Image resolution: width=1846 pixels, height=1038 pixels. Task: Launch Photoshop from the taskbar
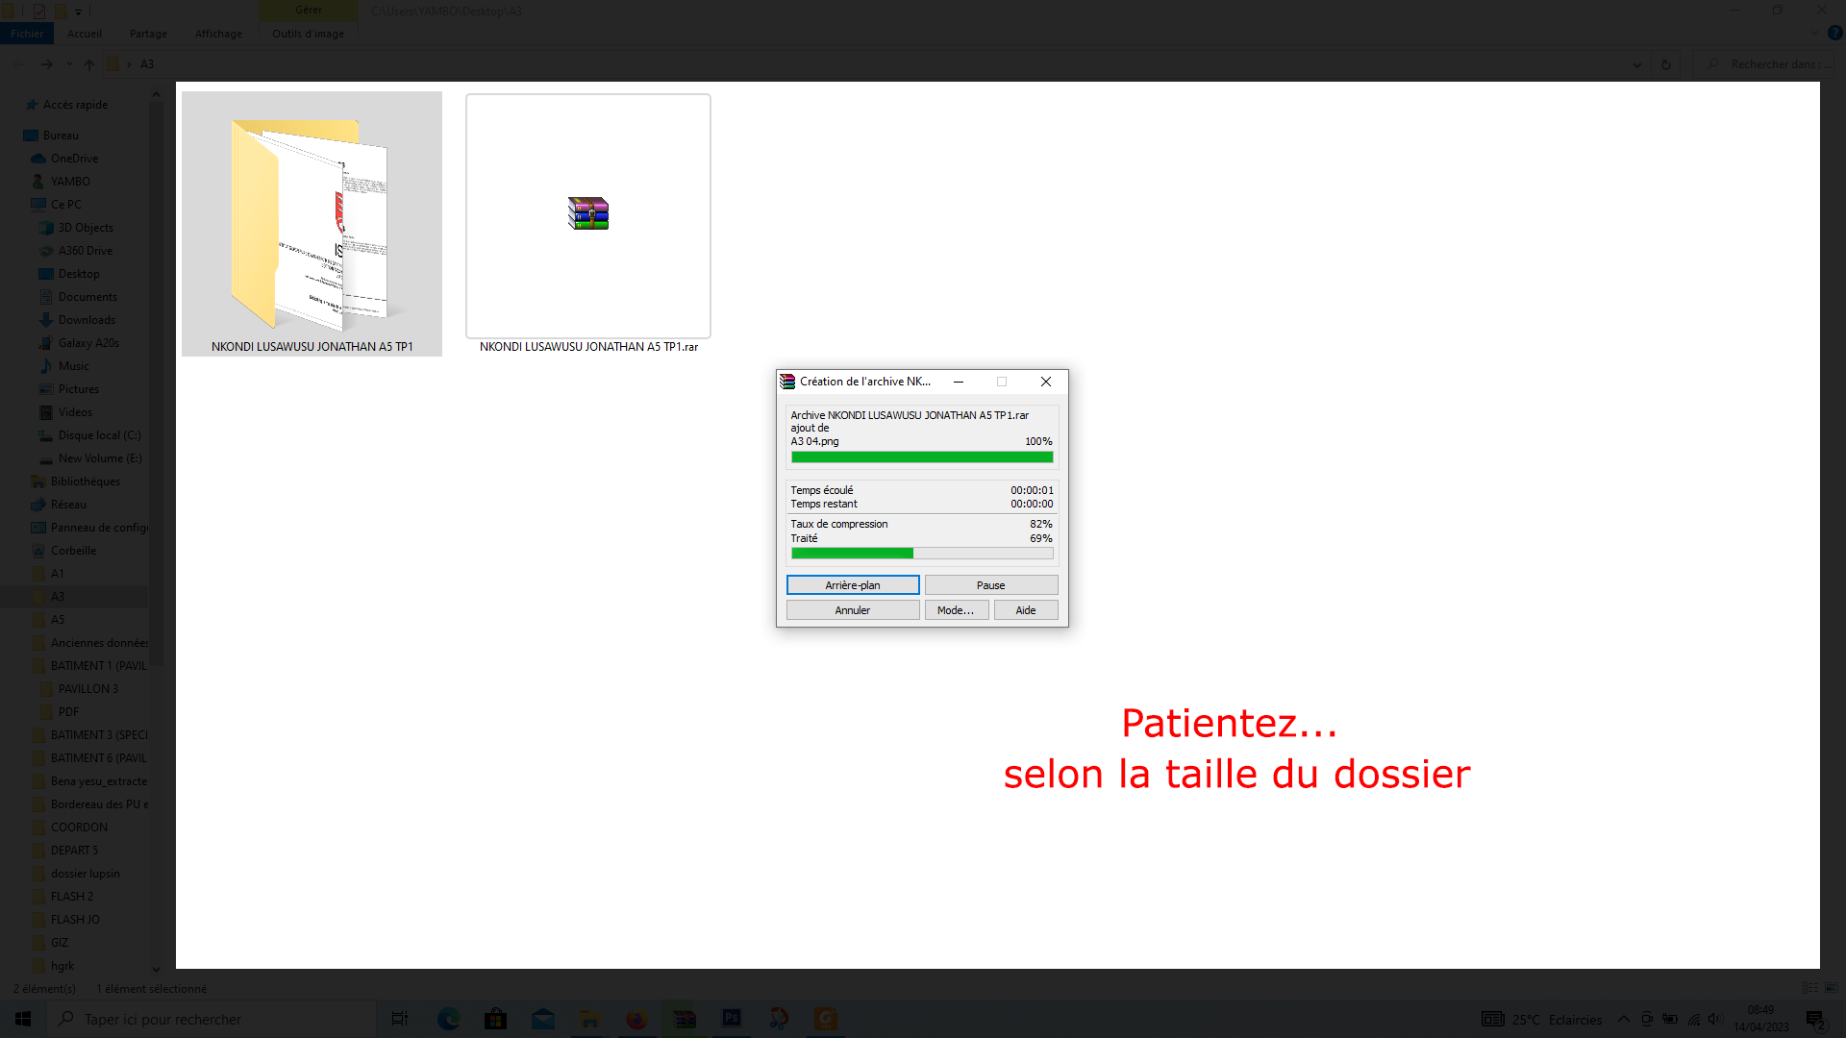tap(732, 1019)
